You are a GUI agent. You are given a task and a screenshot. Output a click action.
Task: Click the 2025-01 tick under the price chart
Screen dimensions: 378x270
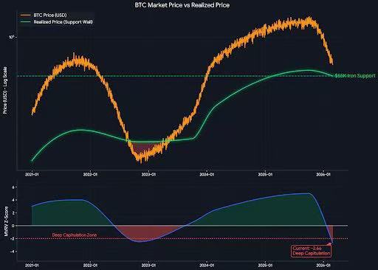coord(265,174)
